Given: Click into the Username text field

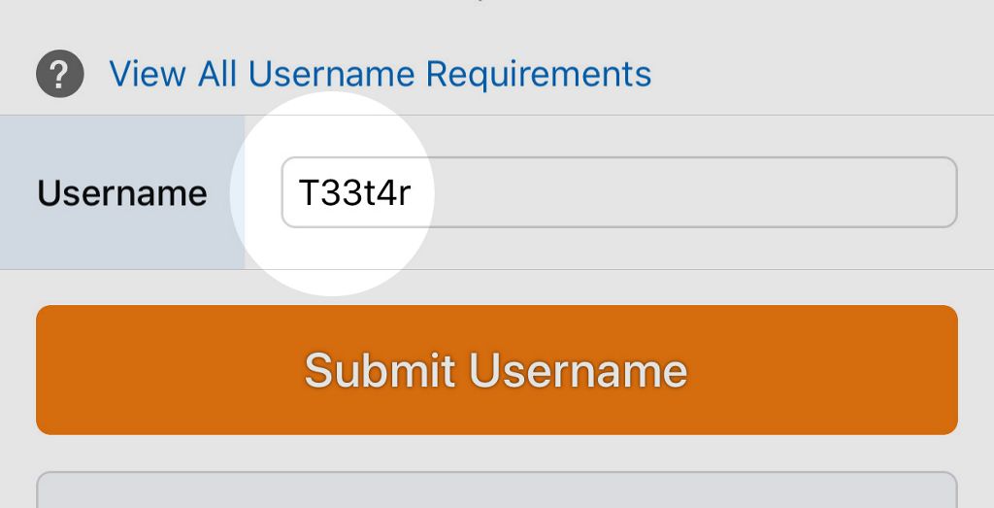Looking at the screenshot, I should coord(618,192).
